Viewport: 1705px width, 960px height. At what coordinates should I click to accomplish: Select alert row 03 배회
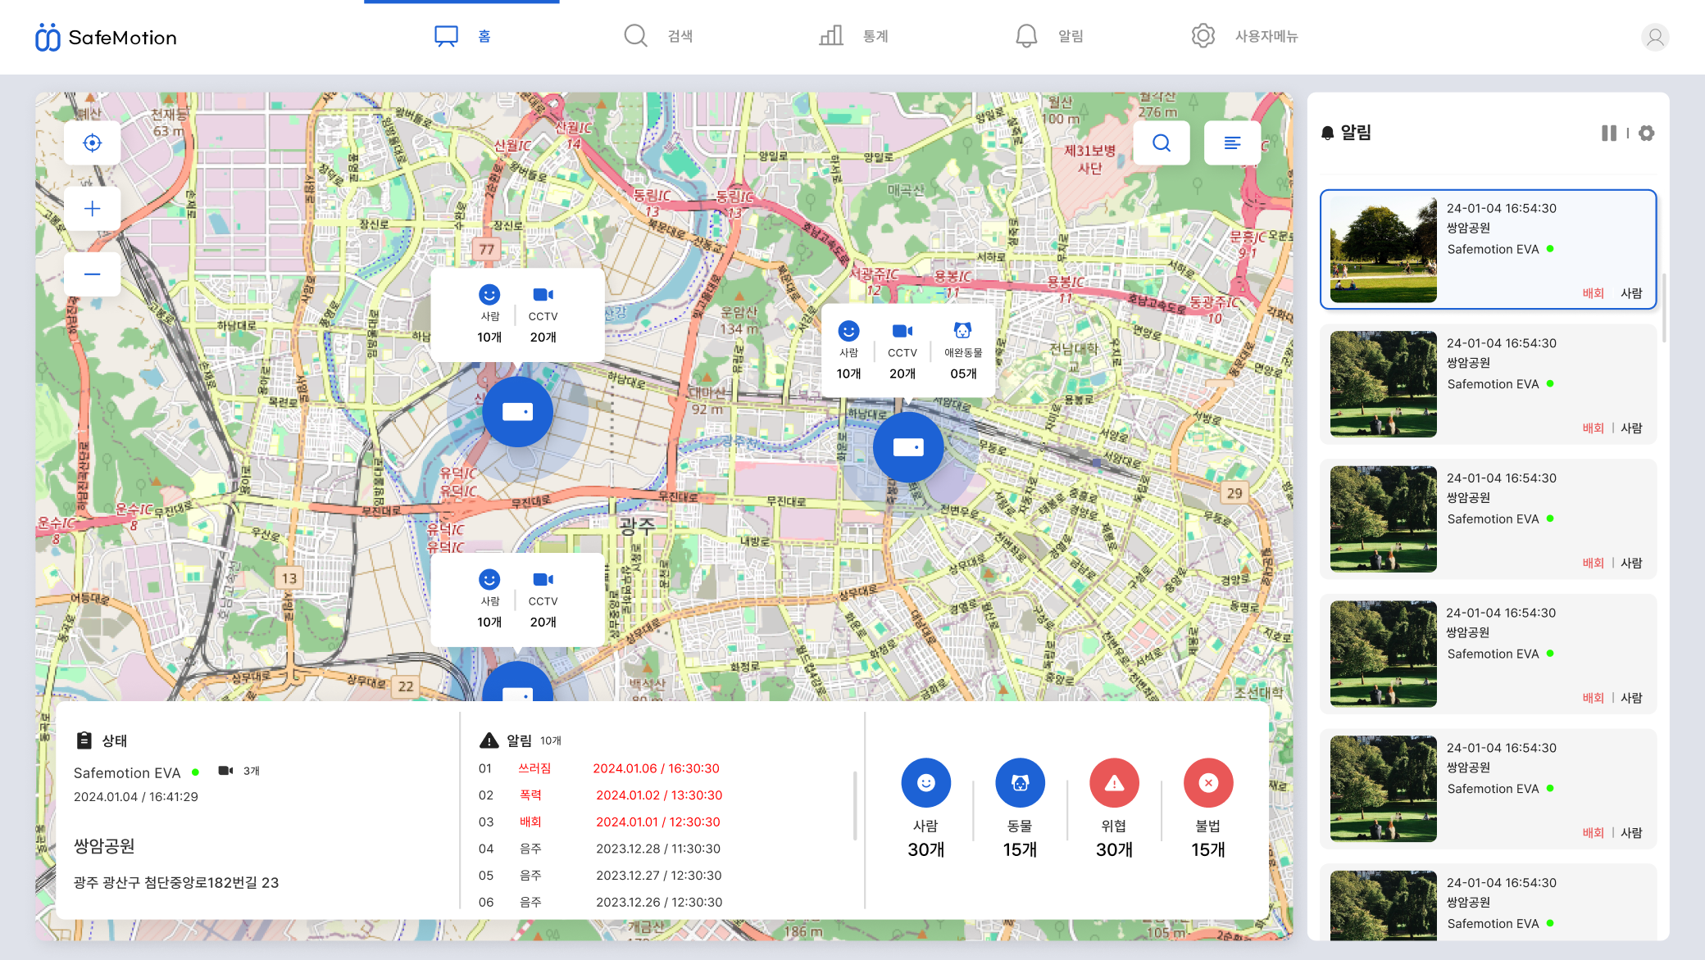[x=599, y=822]
